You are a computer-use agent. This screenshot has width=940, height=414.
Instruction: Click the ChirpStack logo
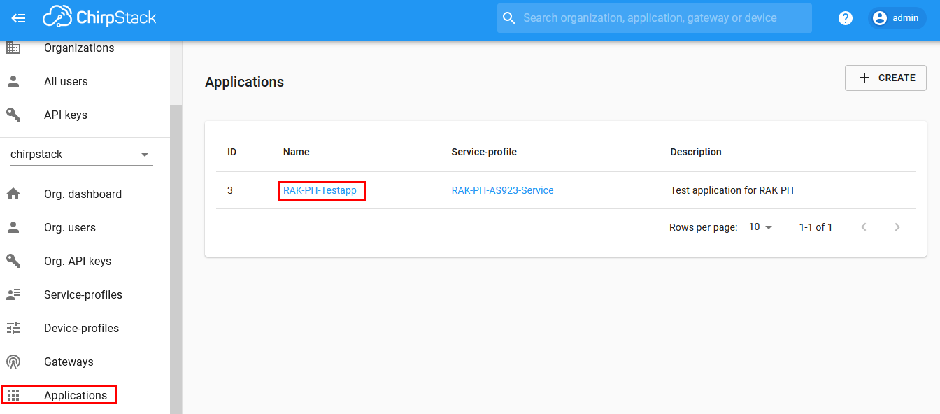pyautogui.click(x=99, y=17)
